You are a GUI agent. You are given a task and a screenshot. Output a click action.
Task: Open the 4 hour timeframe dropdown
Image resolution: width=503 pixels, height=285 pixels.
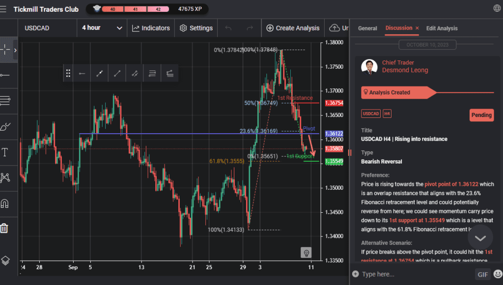click(x=102, y=28)
